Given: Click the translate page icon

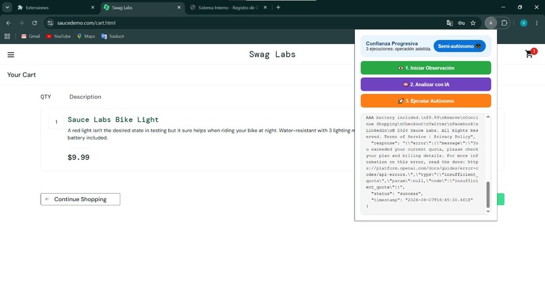Looking at the screenshot, I should (450, 23).
